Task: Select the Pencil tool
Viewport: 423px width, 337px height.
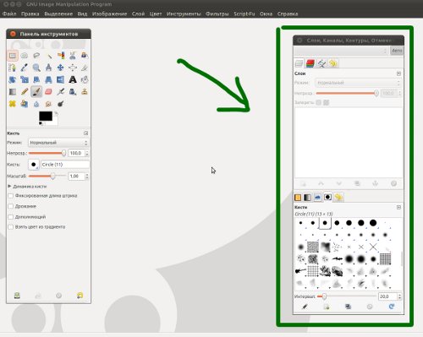Action: pos(25,92)
